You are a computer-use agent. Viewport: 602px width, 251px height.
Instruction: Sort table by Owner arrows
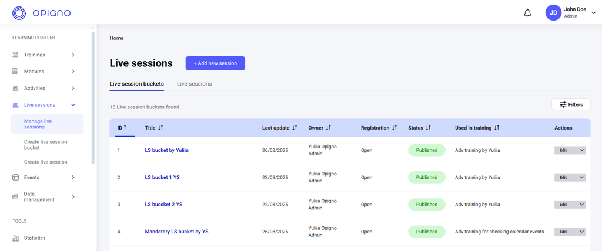(328, 128)
